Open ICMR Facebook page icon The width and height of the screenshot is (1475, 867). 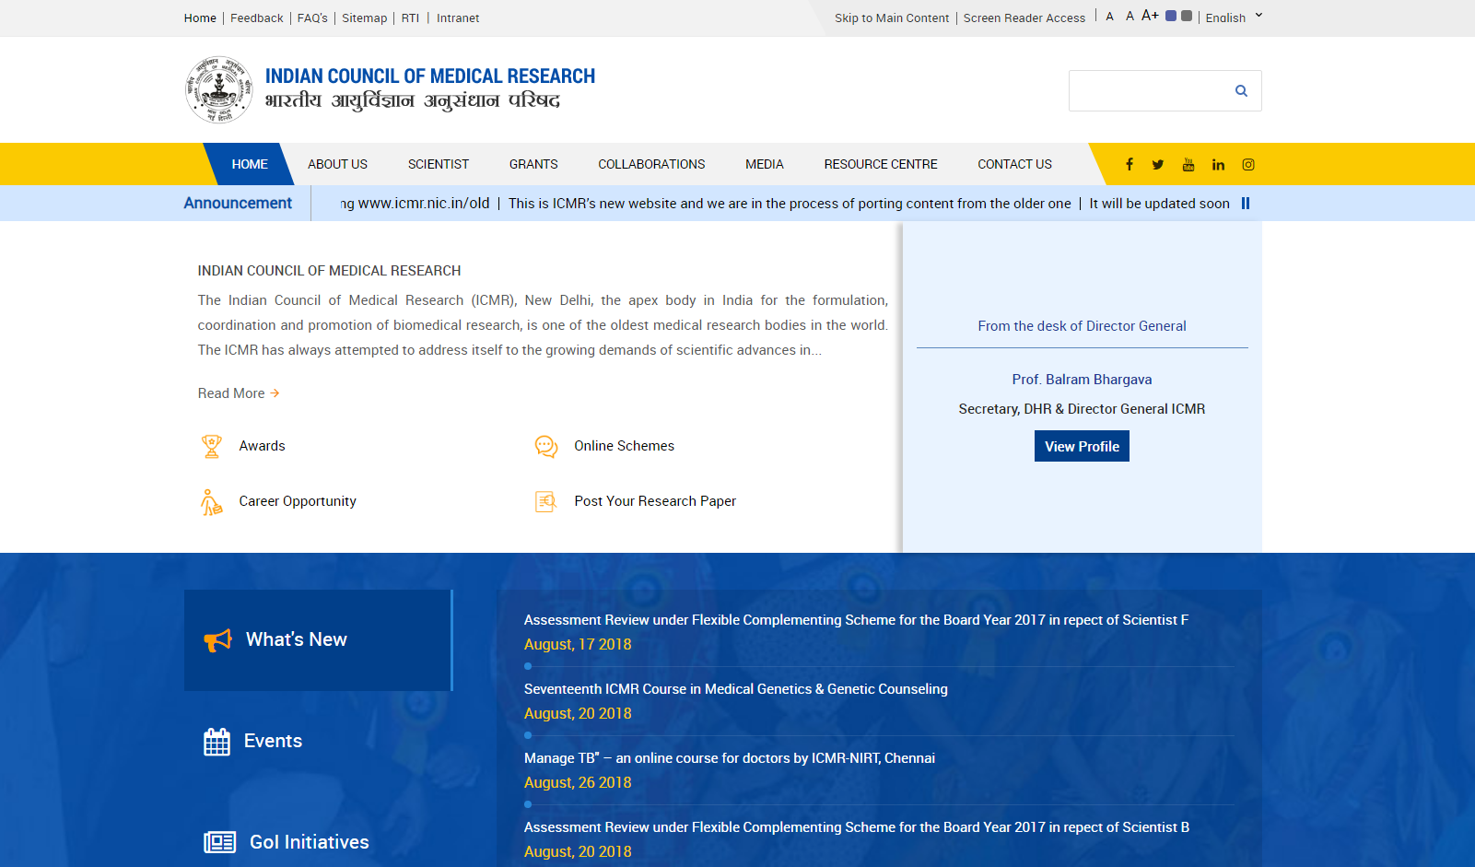1129,164
